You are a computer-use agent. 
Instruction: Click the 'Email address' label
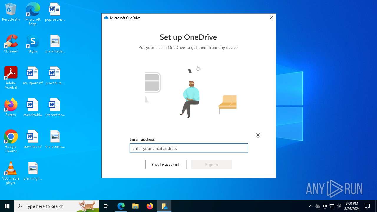pyautogui.click(x=142, y=139)
